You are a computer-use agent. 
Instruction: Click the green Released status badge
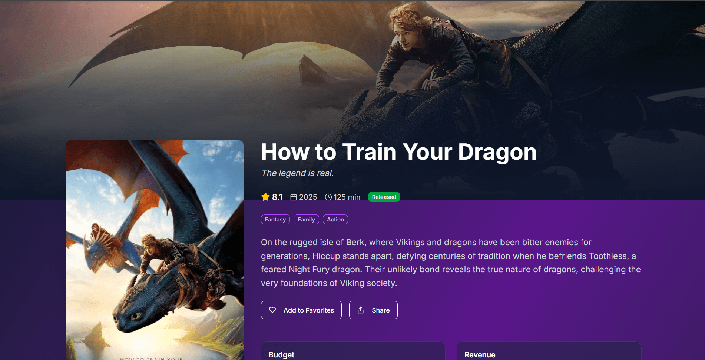point(384,197)
